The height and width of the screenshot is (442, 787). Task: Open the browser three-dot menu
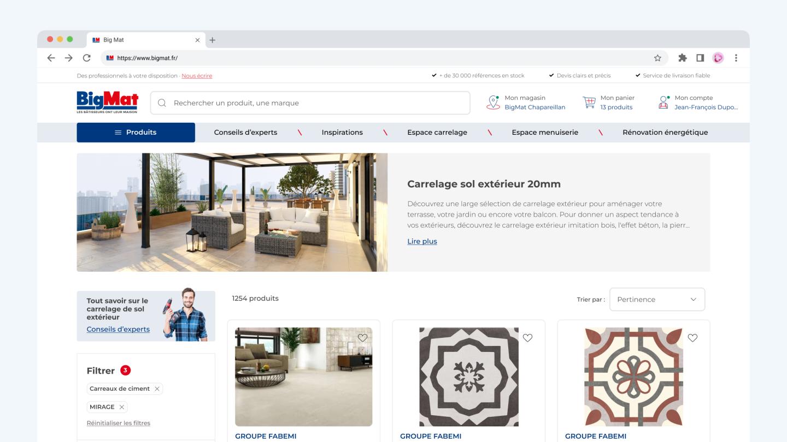tap(736, 58)
